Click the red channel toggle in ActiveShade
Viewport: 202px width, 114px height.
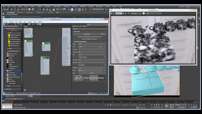pyautogui.click(x=116, y=13)
